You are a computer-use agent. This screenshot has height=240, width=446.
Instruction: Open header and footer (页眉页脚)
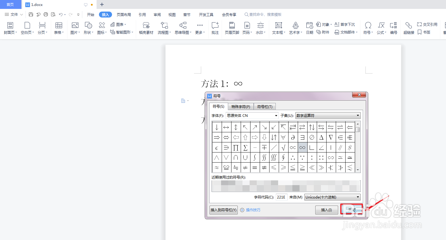click(232, 28)
